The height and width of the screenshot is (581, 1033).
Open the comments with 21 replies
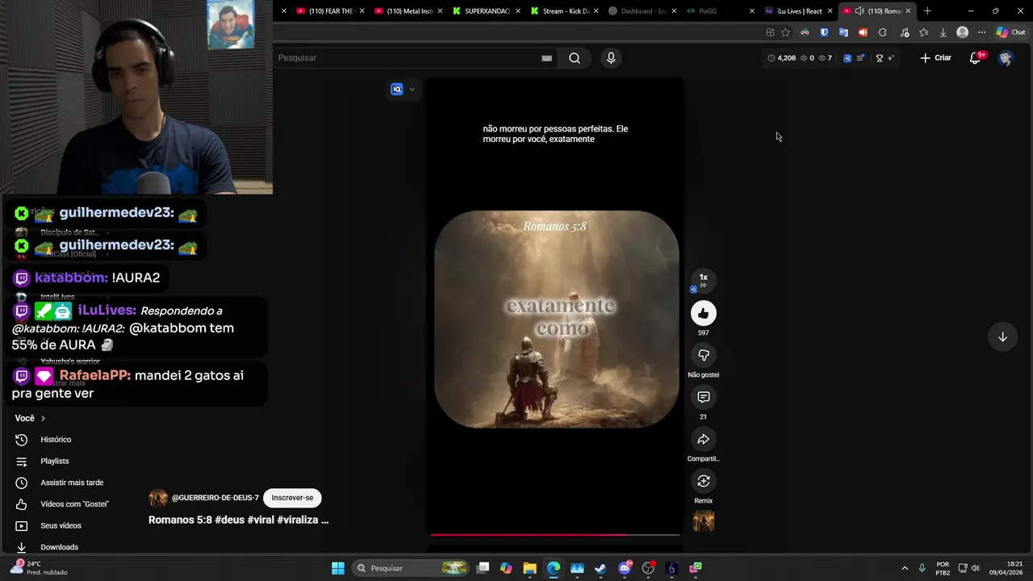pyautogui.click(x=703, y=397)
